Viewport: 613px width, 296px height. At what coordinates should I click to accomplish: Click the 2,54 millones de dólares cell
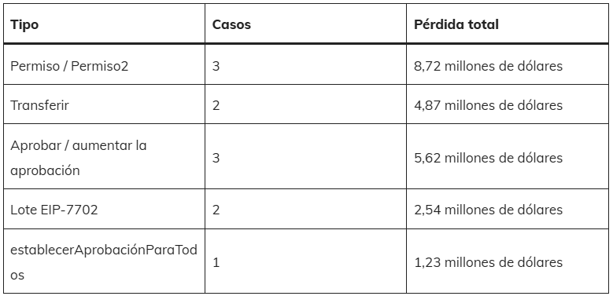pyautogui.click(x=508, y=210)
